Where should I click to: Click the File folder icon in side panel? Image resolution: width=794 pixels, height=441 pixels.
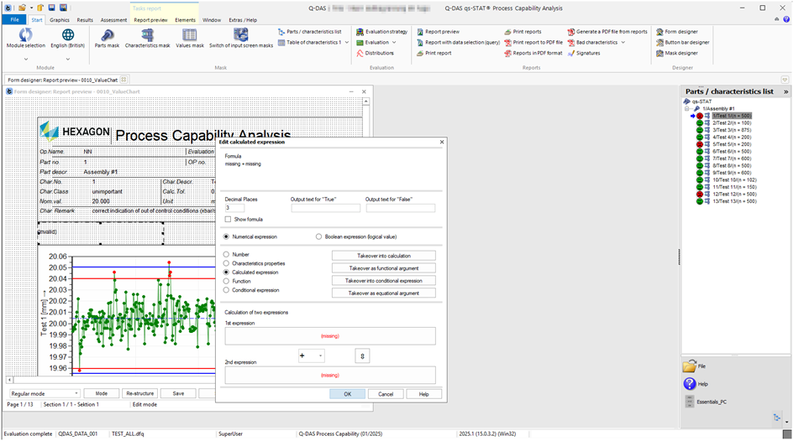tap(689, 366)
